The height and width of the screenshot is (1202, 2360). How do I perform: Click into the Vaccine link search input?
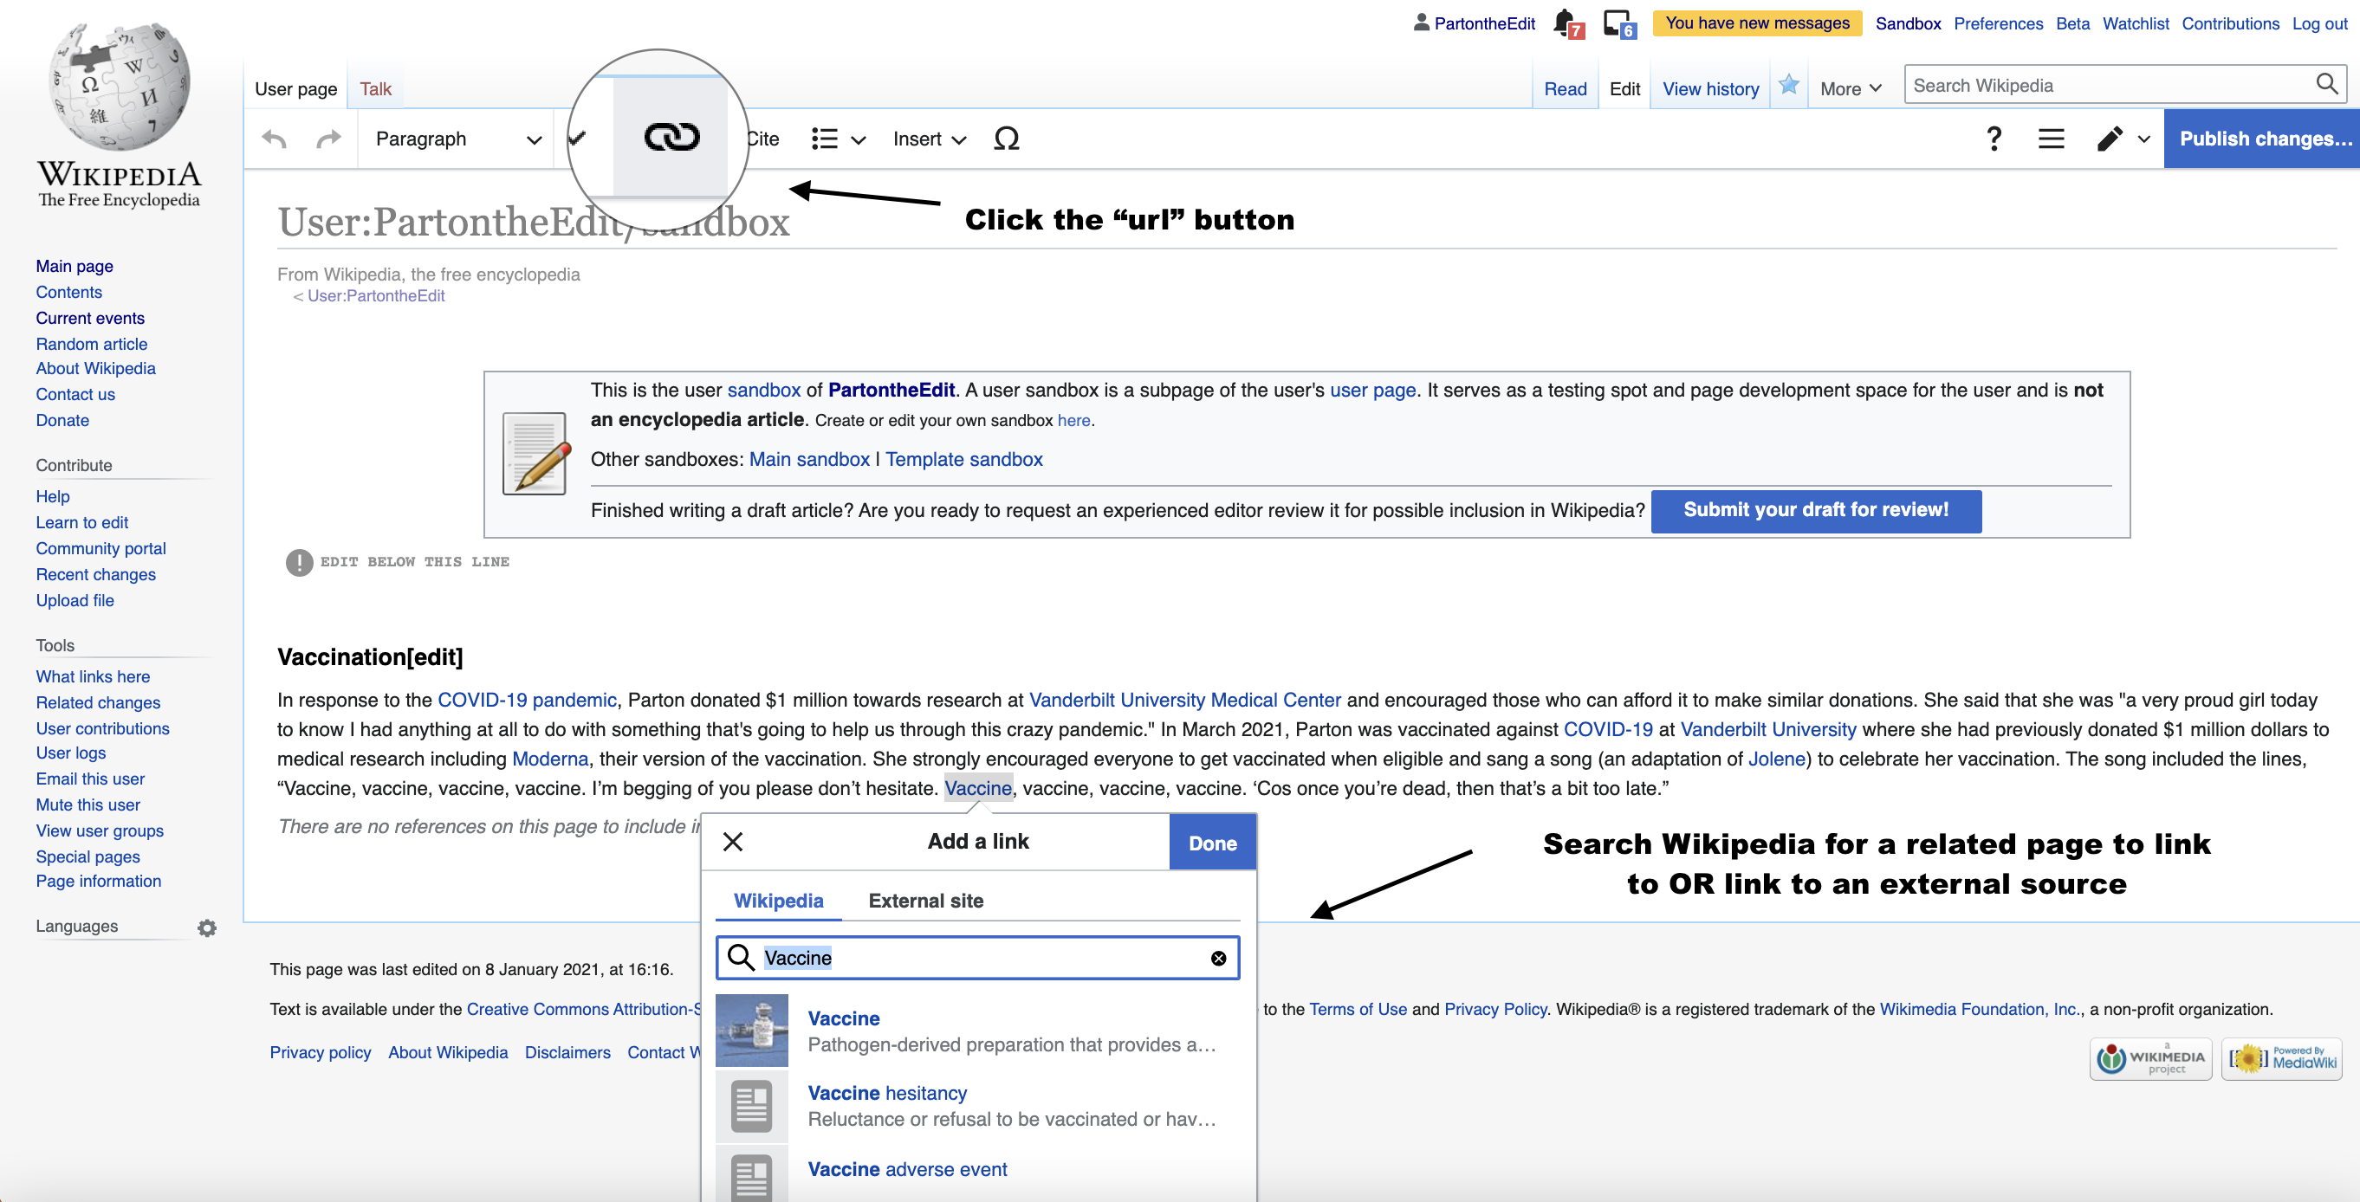click(x=977, y=958)
